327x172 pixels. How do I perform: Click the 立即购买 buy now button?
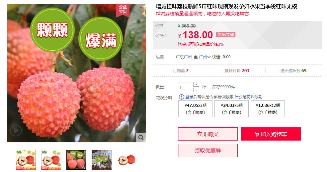click(x=208, y=134)
